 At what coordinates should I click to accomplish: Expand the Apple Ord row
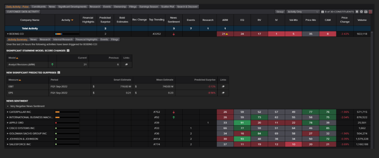(8, 122)
